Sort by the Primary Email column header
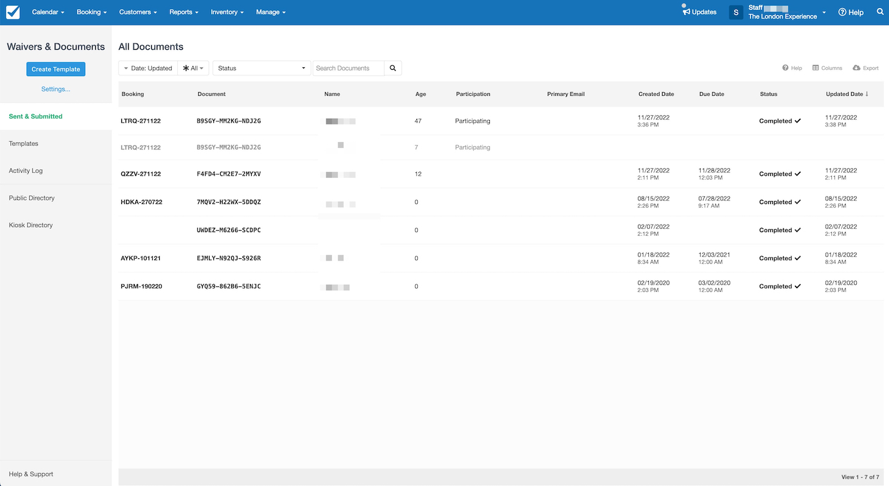The height and width of the screenshot is (486, 889). pos(566,94)
